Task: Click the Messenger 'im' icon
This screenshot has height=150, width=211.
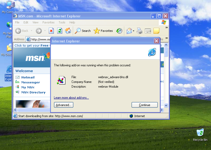Action: point(17,82)
